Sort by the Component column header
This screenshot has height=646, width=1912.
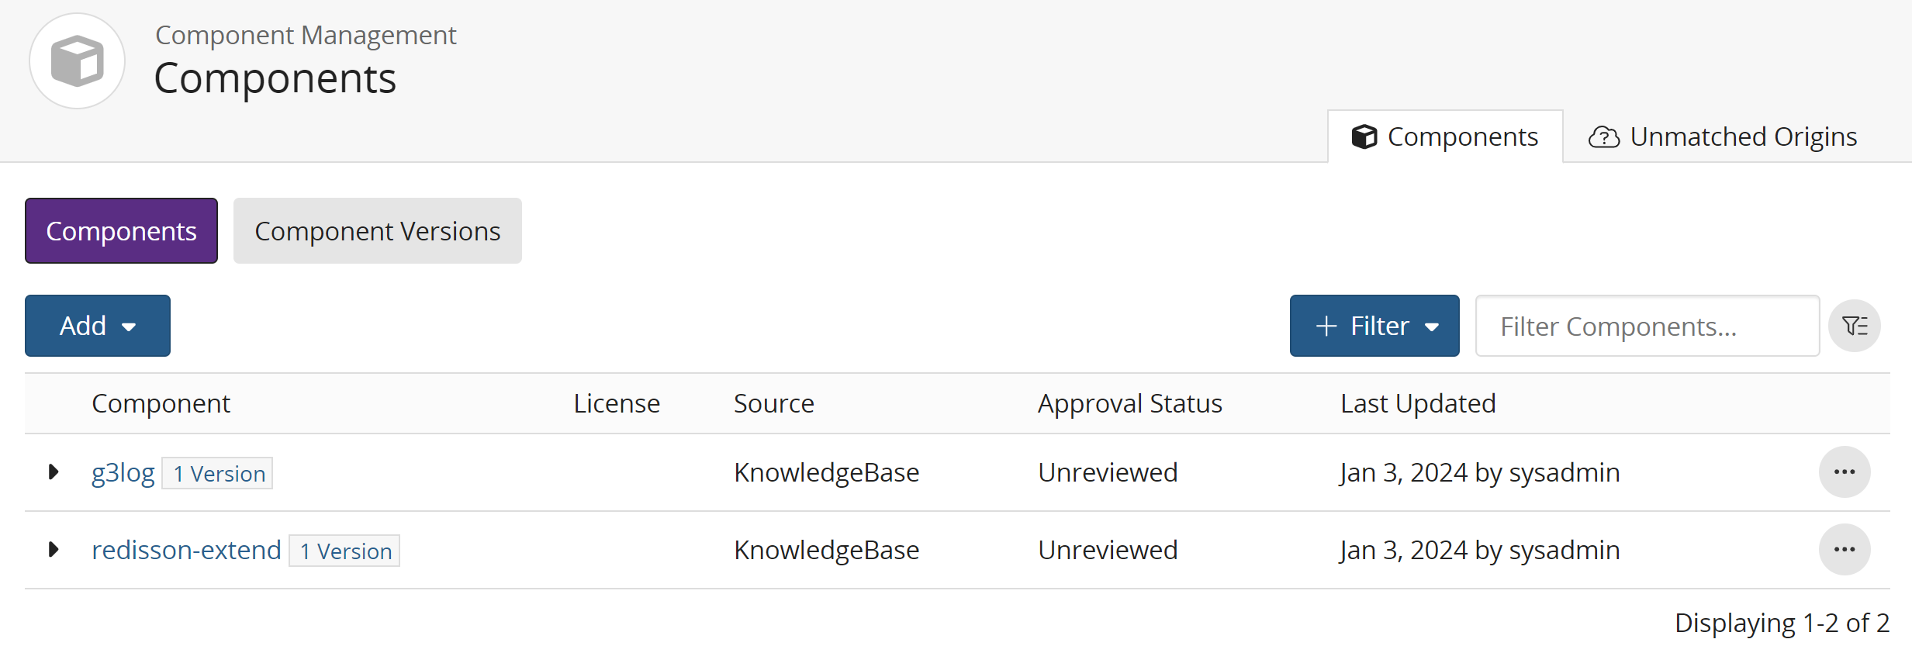[161, 402]
